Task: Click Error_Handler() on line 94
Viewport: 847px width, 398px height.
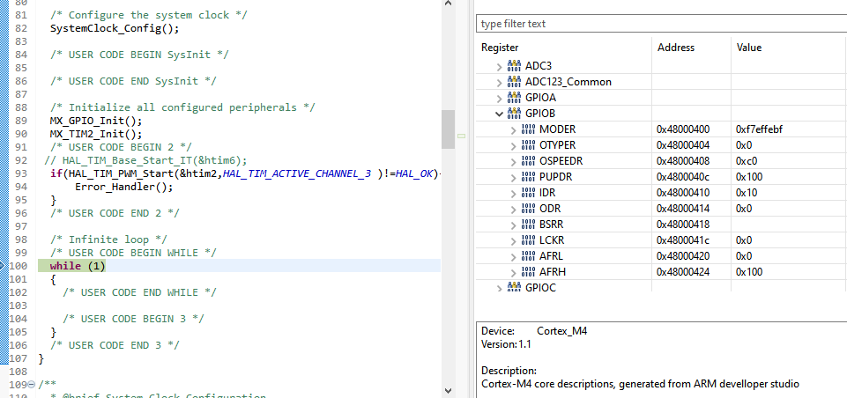Action: pos(123,187)
